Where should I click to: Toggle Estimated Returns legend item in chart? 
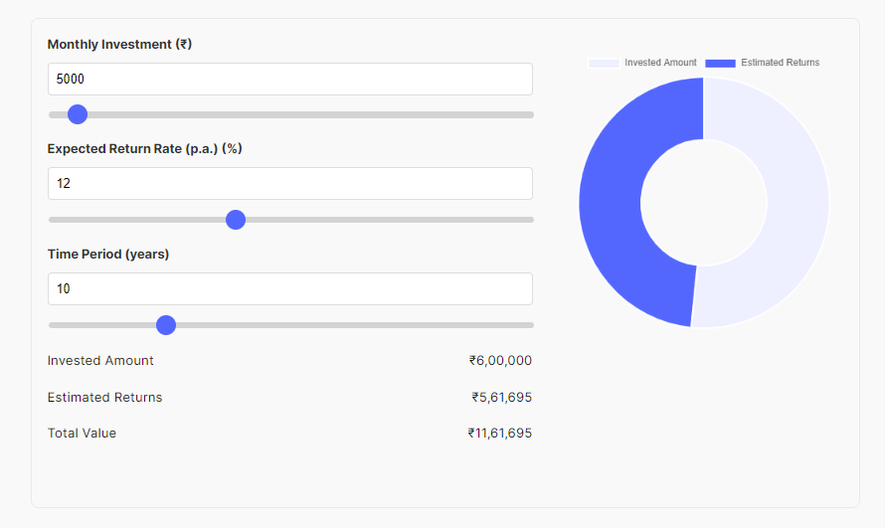(x=763, y=63)
